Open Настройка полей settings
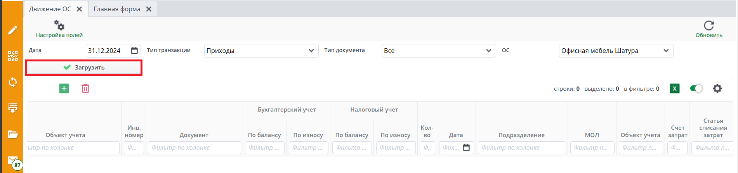738x173 pixels. click(x=59, y=29)
